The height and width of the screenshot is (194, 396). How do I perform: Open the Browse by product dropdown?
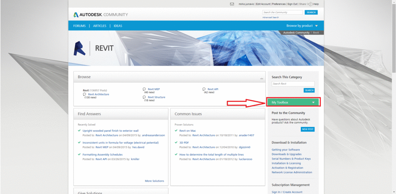click(x=302, y=26)
